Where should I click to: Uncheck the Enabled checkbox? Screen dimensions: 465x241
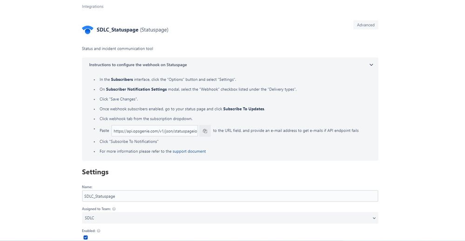[85, 237]
